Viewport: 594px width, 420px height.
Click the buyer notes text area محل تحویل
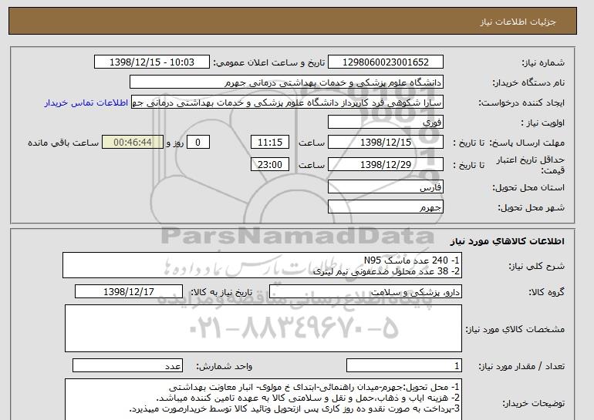(263, 399)
